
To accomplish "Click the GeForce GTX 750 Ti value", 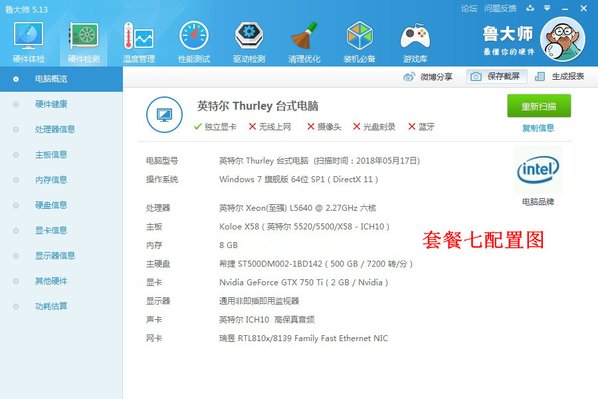I will pos(304,283).
